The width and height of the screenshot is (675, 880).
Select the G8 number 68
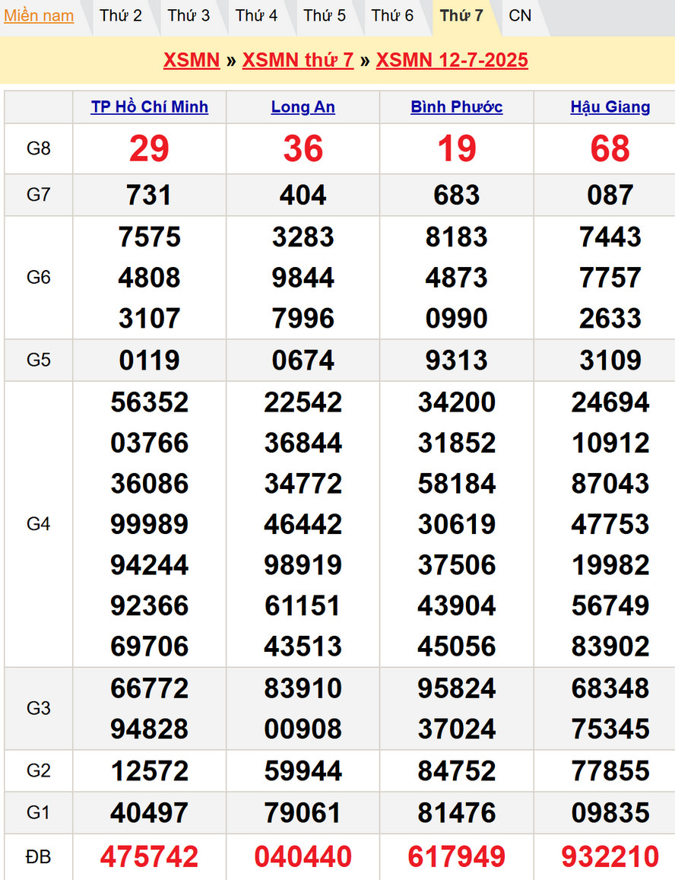[x=610, y=148]
